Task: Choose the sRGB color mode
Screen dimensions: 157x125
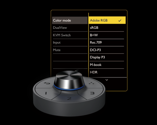Action: coord(107,28)
